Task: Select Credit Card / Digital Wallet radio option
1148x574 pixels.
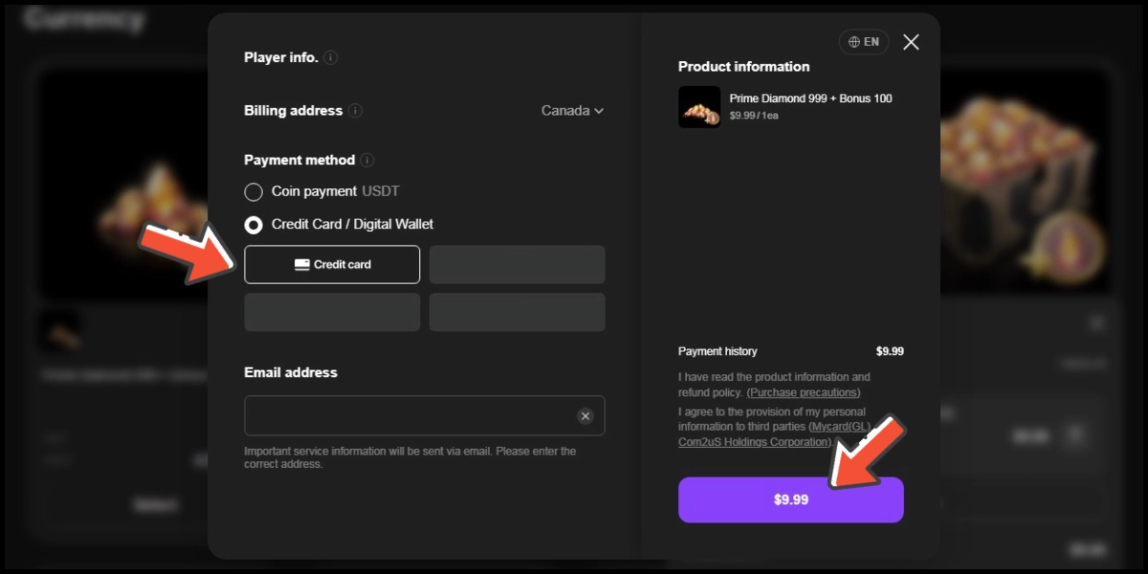Action: click(254, 225)
